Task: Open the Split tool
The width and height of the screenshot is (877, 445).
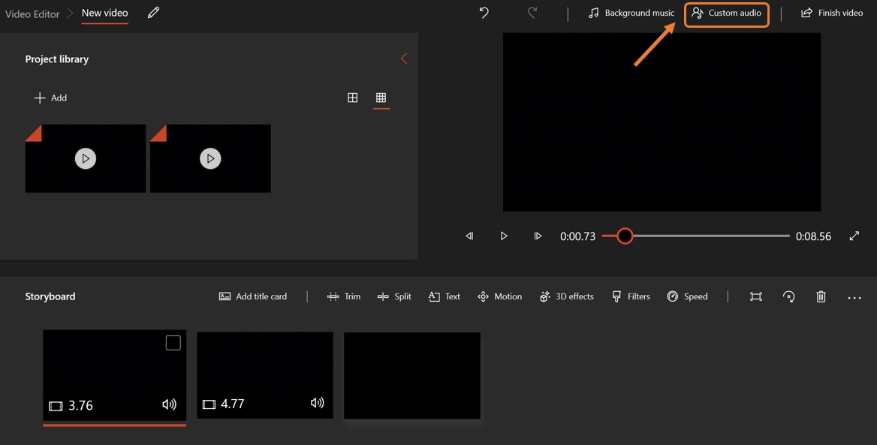Action: (394, 296)
